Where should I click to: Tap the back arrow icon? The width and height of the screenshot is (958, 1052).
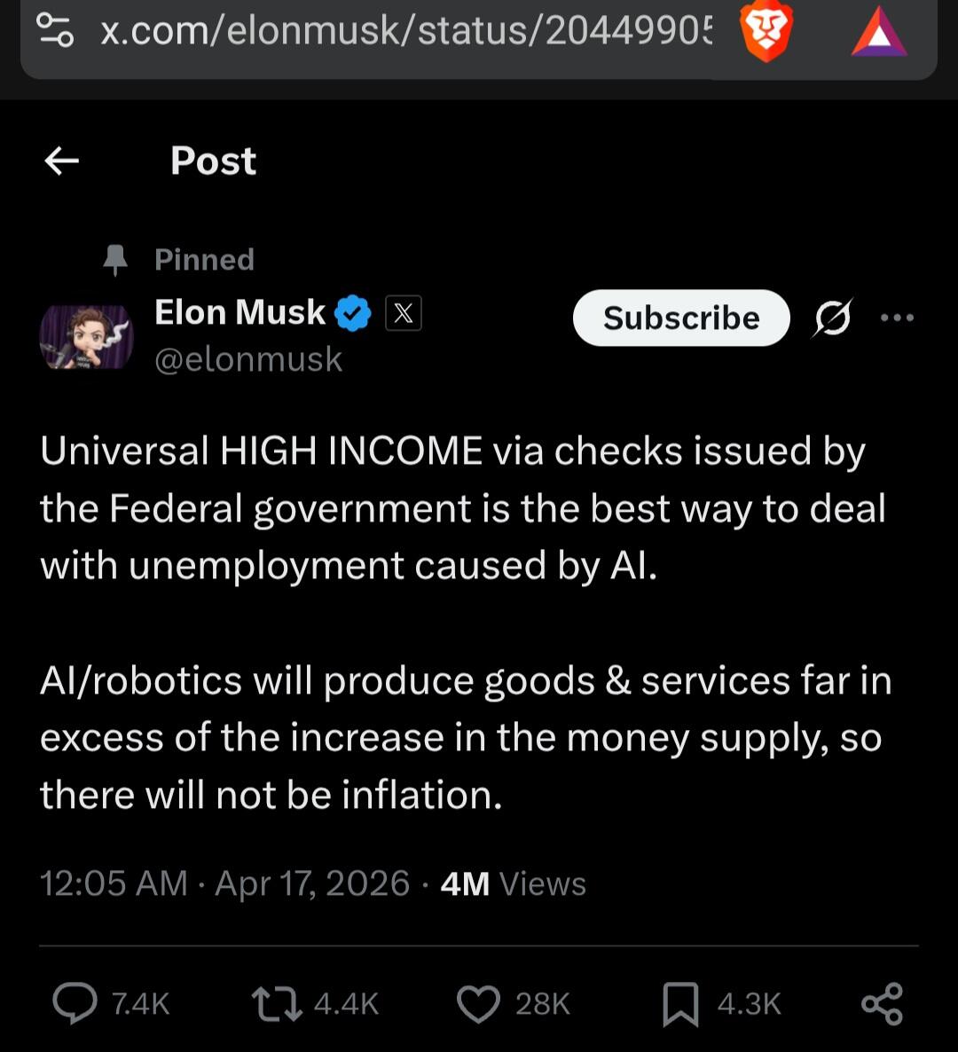[x=62, y=161]
